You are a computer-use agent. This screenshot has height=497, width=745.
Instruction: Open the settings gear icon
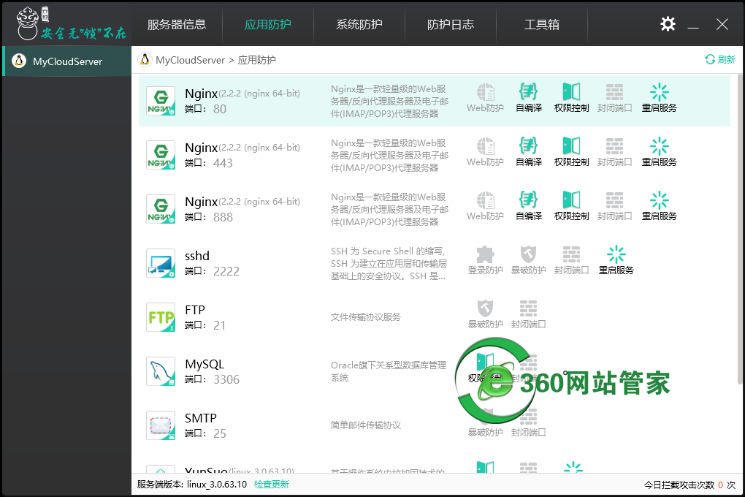668,24
